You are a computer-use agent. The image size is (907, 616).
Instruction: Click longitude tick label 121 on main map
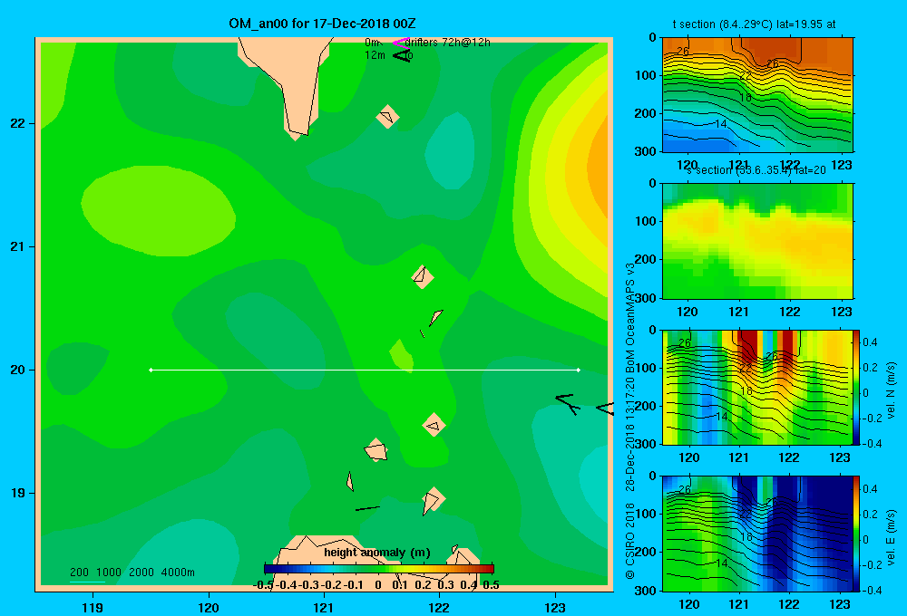coord(324,607)
